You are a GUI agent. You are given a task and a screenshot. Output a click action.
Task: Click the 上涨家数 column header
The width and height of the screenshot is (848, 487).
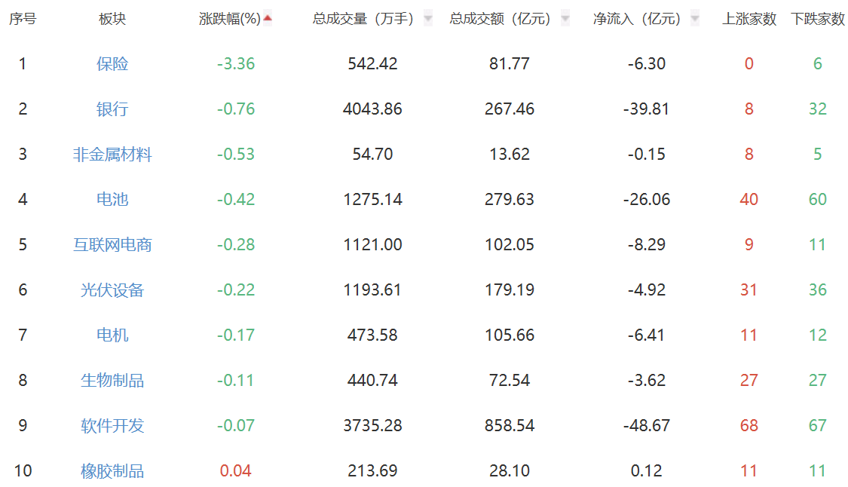[749, 20]
